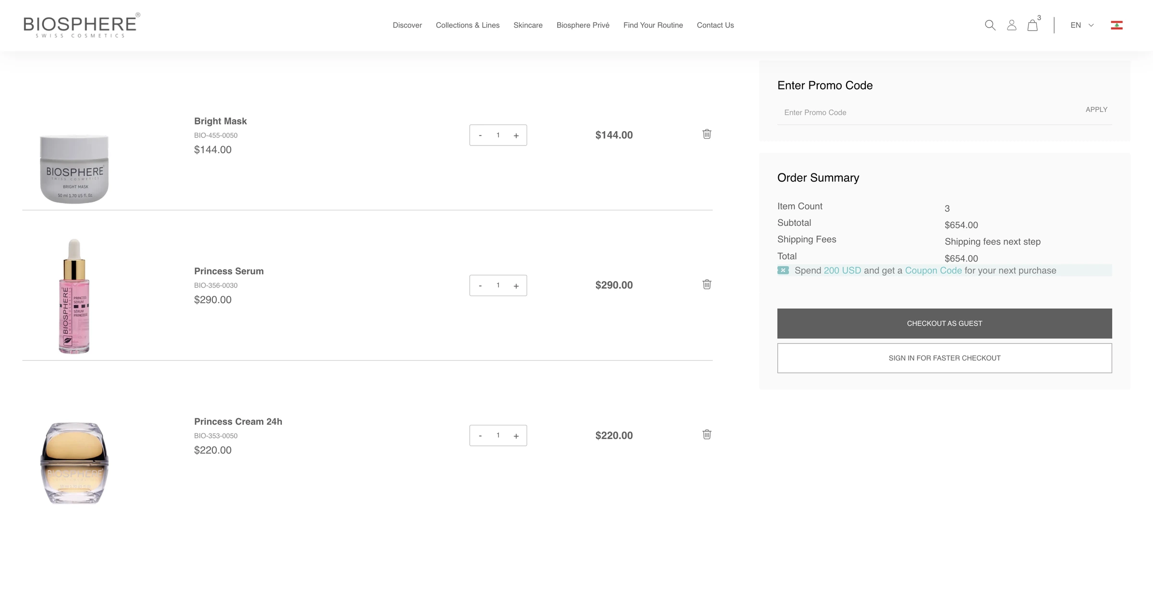The image size is (1153, 614).
Task: Click the Bright Mask jar thumbnail
Action: tap(74, 169)
